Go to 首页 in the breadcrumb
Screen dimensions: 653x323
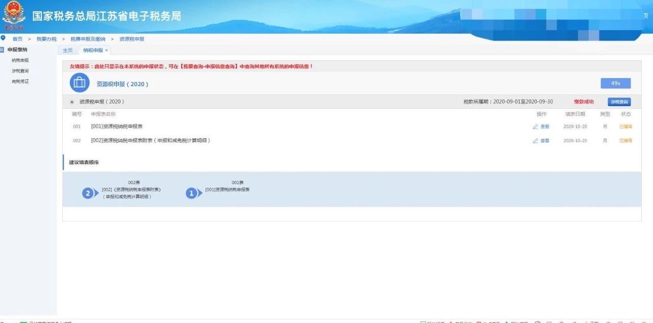click(17, 39)
